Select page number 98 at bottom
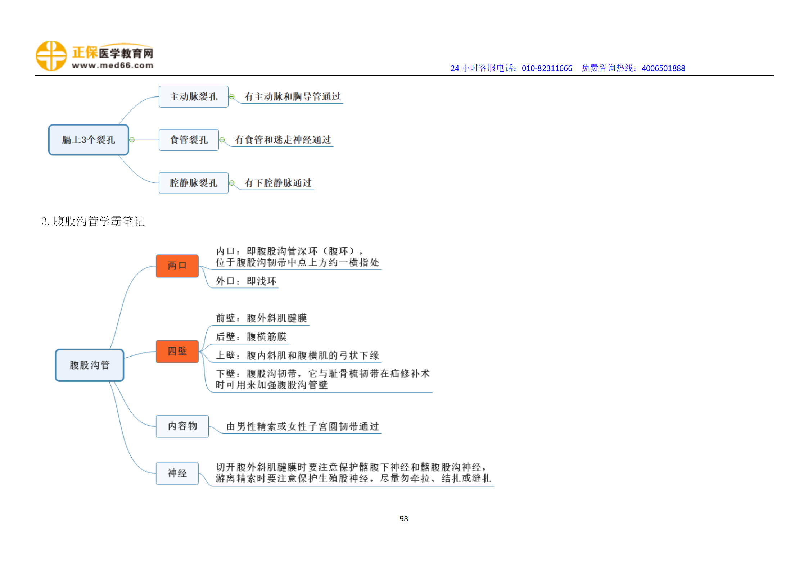 pyautogui.click(x=404, y=518)
